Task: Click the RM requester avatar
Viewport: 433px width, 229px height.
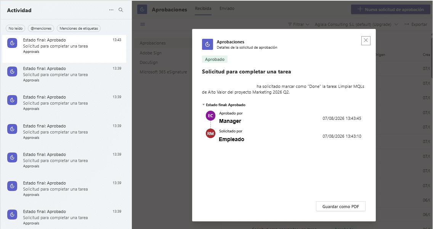Action: click(210, 134)
